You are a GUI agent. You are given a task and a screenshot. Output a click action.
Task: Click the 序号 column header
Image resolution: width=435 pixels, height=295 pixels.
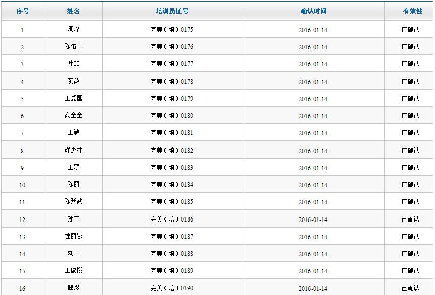click(23, 11)
